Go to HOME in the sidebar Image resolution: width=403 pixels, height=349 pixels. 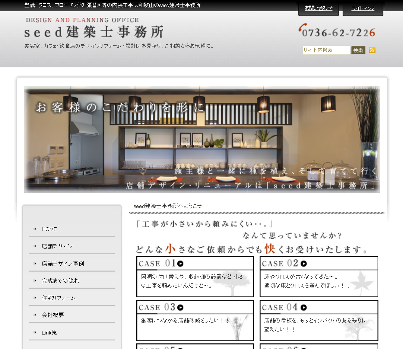point(49,230)
